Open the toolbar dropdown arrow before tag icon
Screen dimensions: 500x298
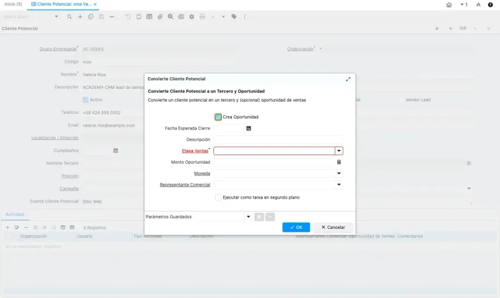click(223, 17)
